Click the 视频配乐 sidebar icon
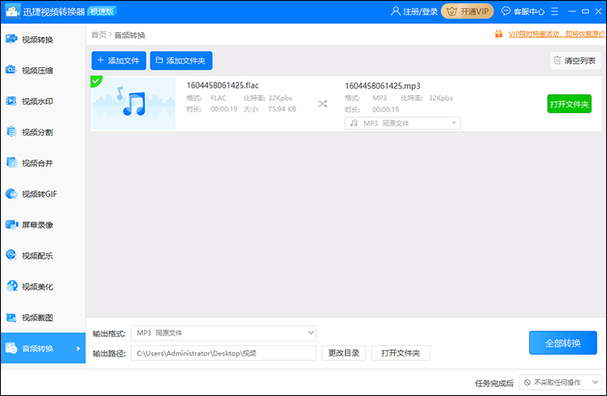The height and width of the screenshot is (396, 607). click(11, 255)
